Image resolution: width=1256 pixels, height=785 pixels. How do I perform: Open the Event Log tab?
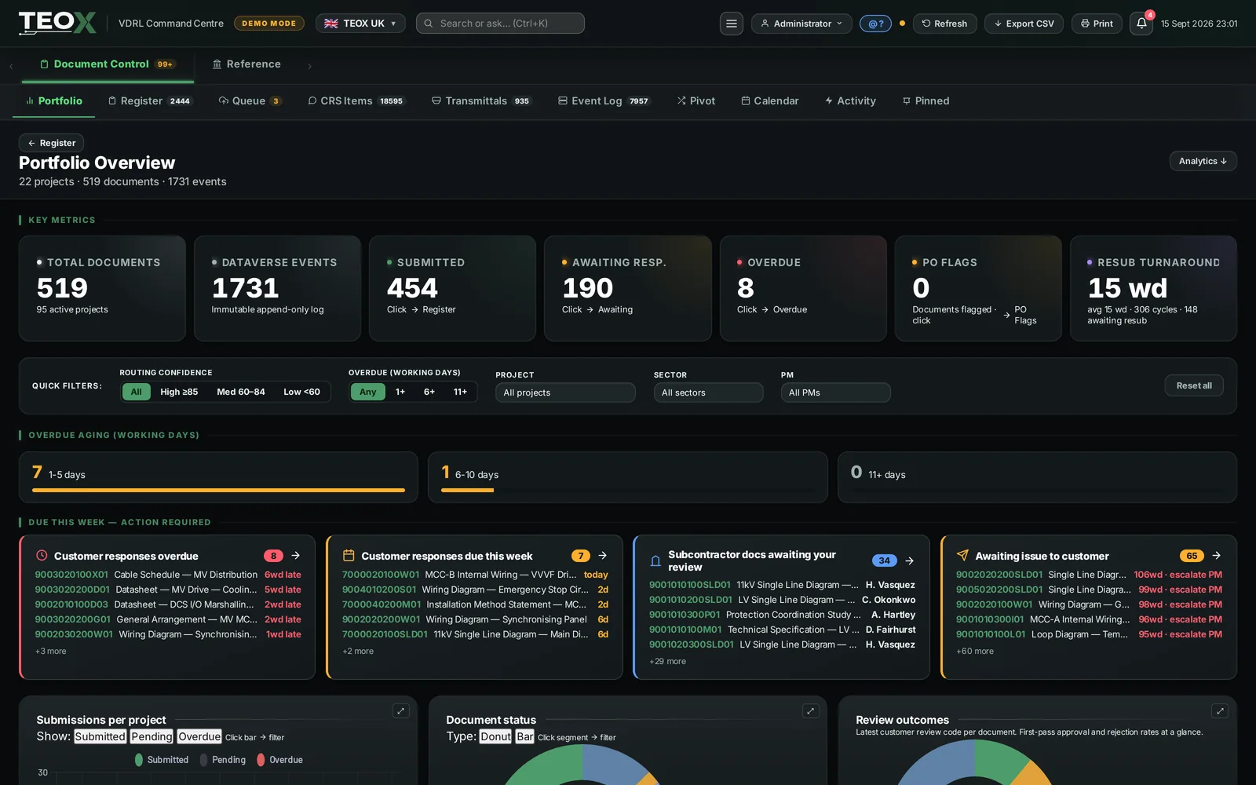[604, 100]
